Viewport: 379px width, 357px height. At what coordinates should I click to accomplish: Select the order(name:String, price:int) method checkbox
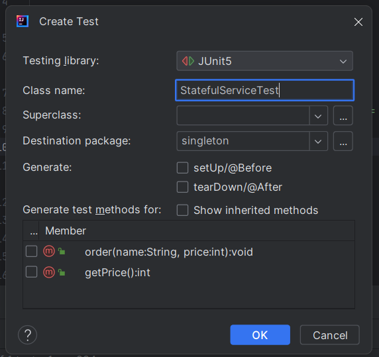[x=31, y=252]
